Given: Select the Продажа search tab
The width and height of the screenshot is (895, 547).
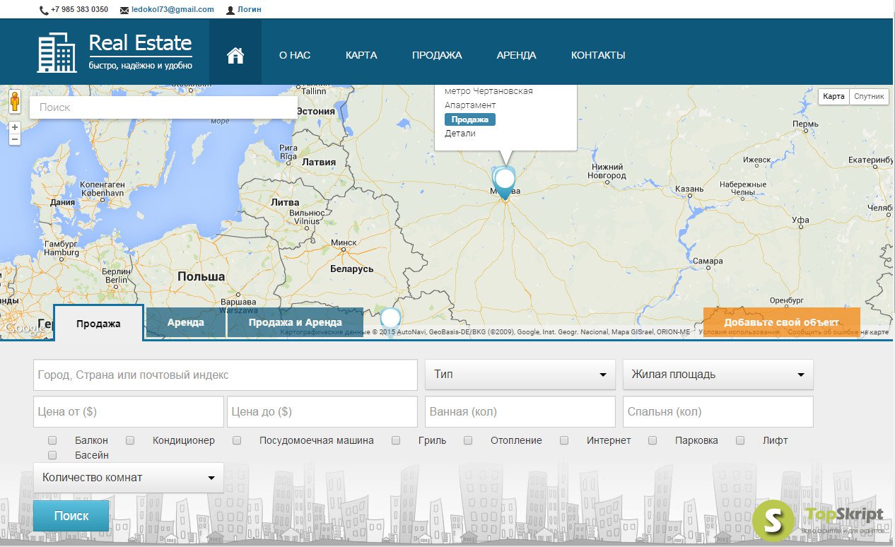Looking at the screenshot, I should (98, 324).
